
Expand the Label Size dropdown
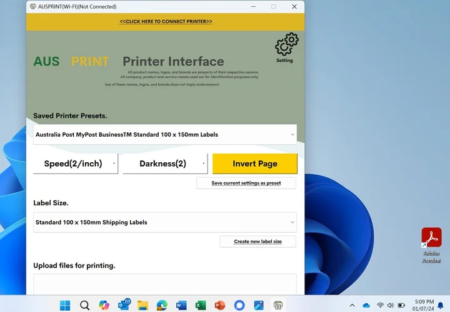click(165, 222)
